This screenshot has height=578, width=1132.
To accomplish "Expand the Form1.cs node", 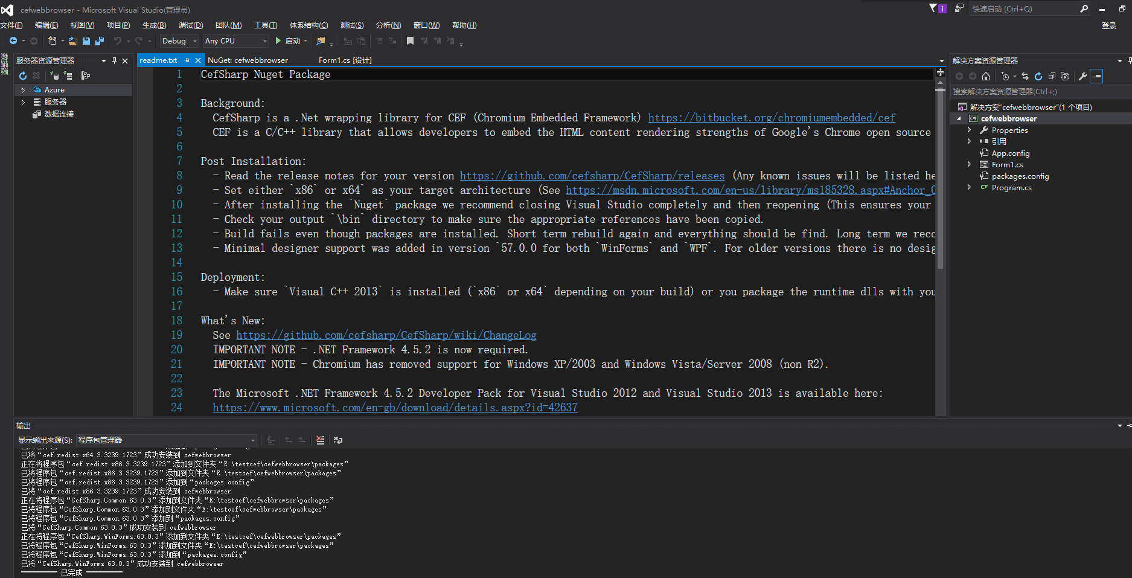I will coord(970,164).
